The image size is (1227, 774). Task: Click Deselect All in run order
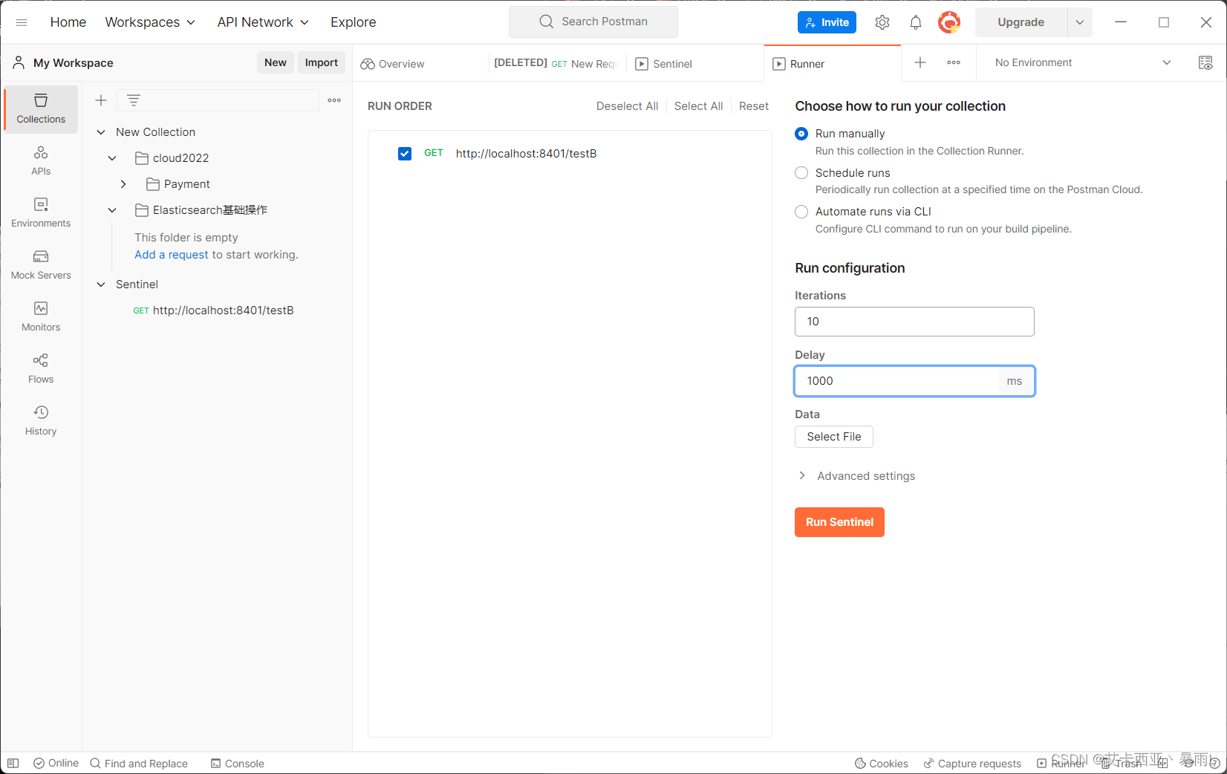click(627, 106)
